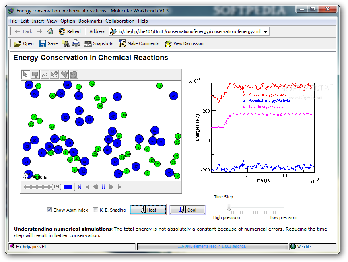Click green atom 14 in the simulation
This screenshot has width=348, height=262.
click(x=160, y=85)
